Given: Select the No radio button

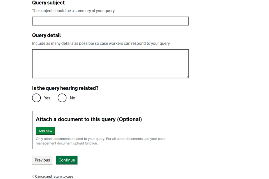Looking at the screenshot, I should (x=62, y=98).
